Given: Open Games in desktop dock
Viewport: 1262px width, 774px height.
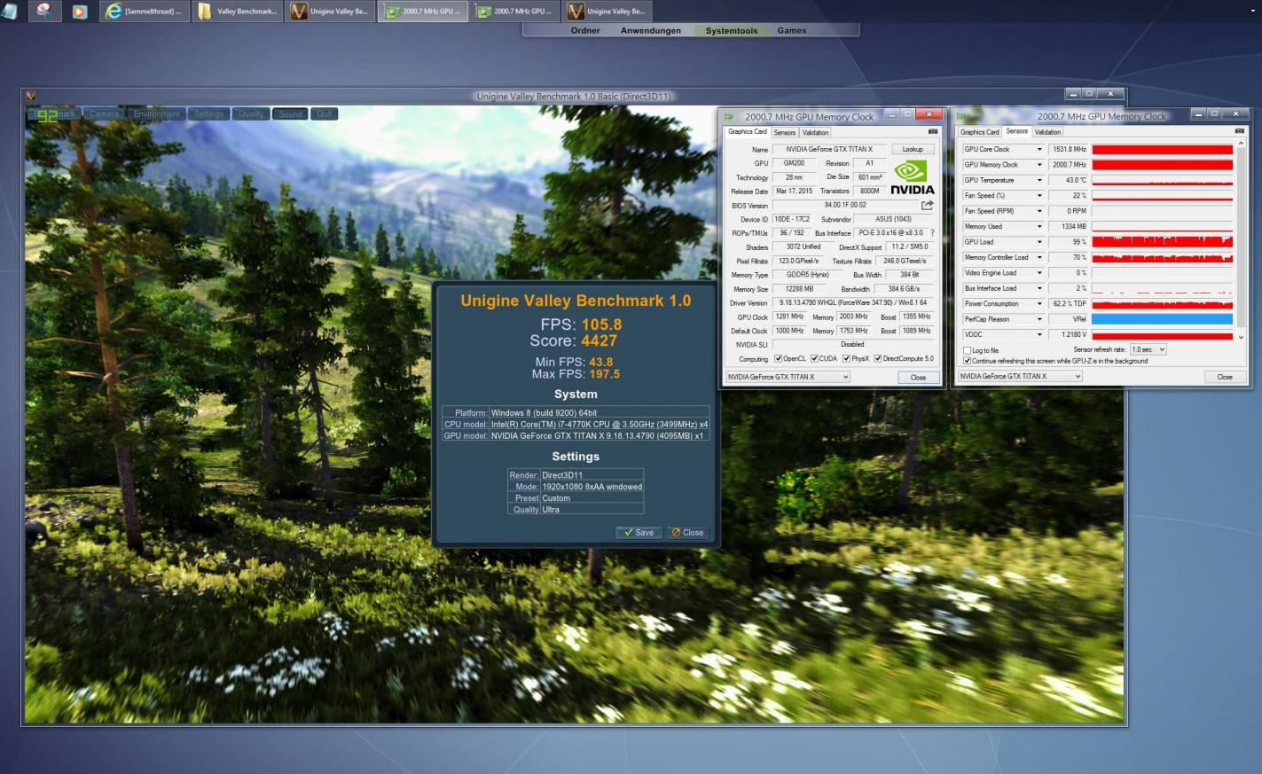Looking at the screenshot, I should click(792, 30).
